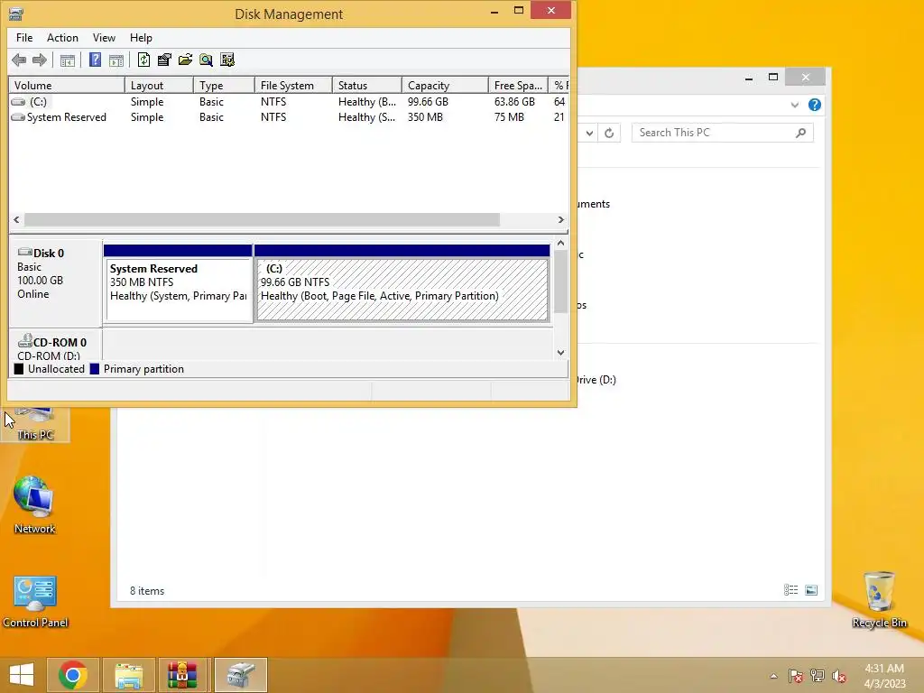Open WinRAR from taskbar
This screenshot has height=693, width=924.
(x=182, y=675)
